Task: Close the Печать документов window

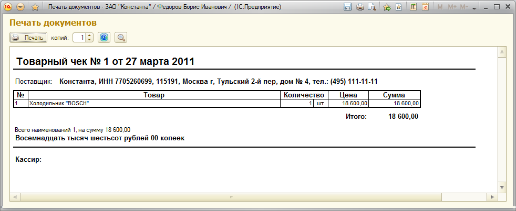Action: 507,7
